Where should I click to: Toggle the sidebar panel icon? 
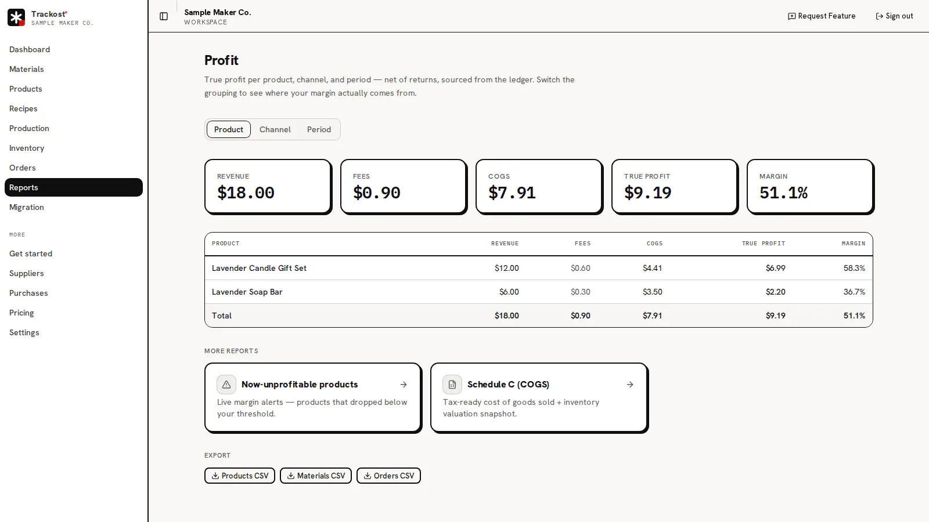(164, 16)
